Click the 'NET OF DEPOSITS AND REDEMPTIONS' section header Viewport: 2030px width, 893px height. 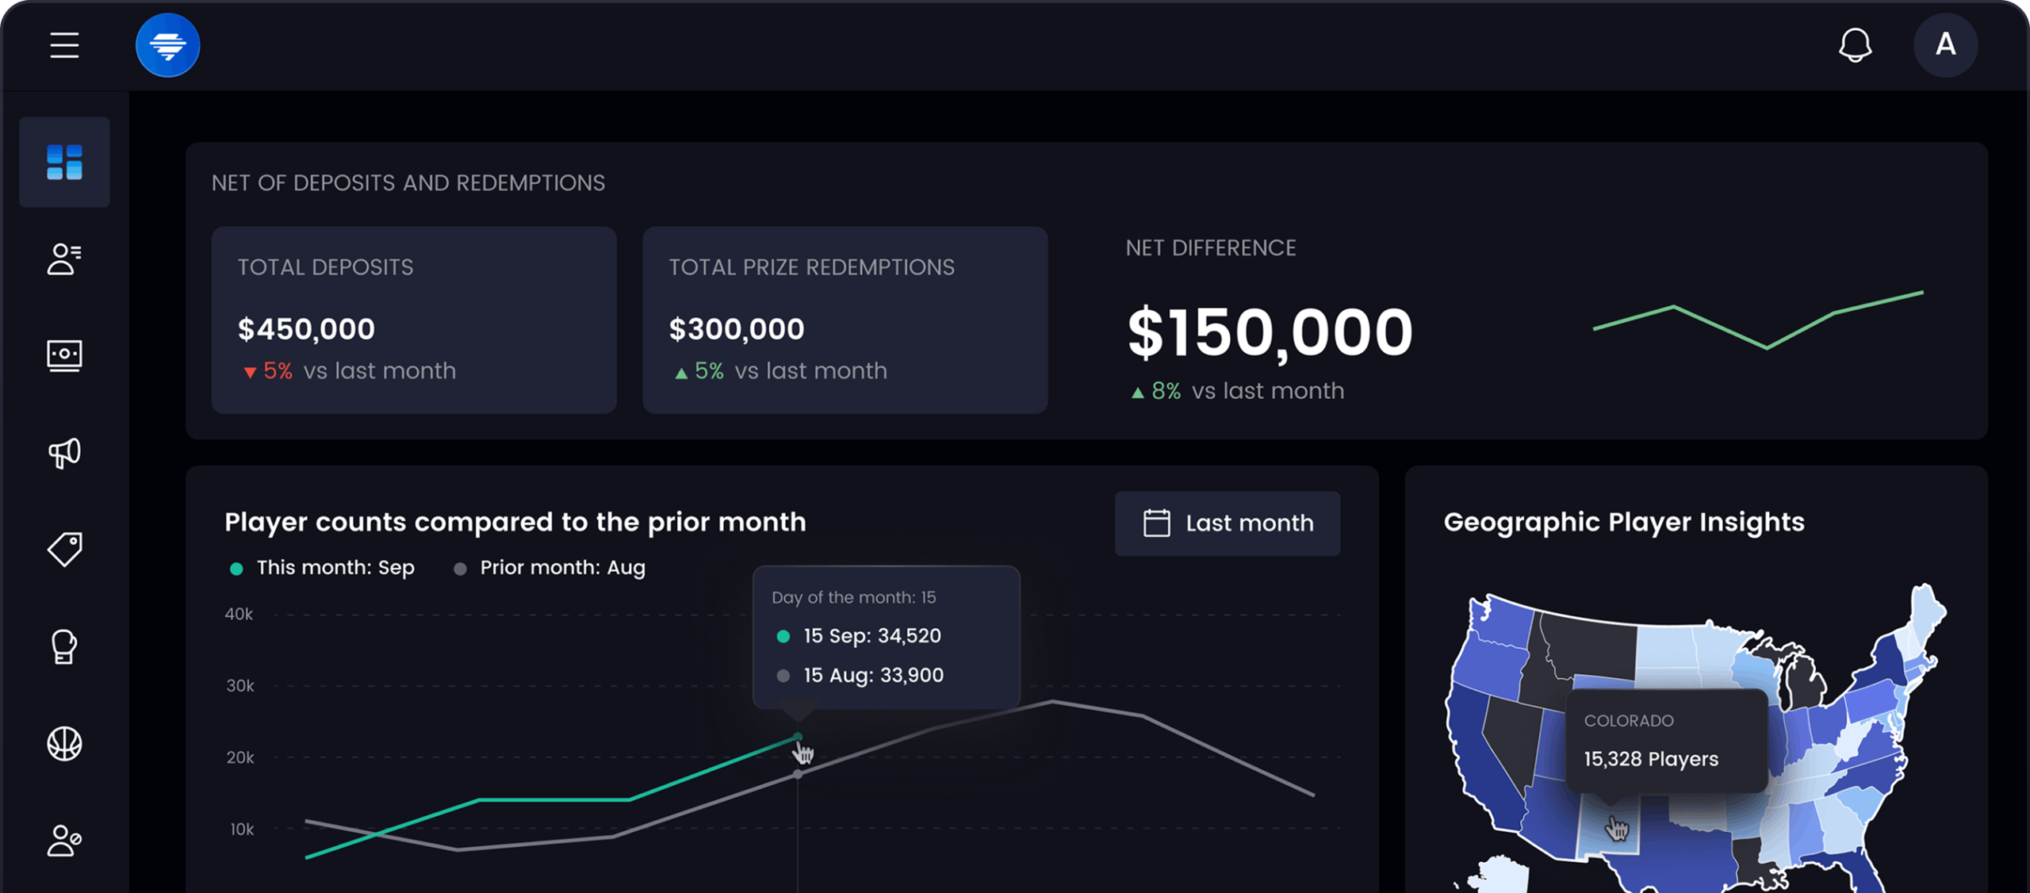tap(408, 182)
